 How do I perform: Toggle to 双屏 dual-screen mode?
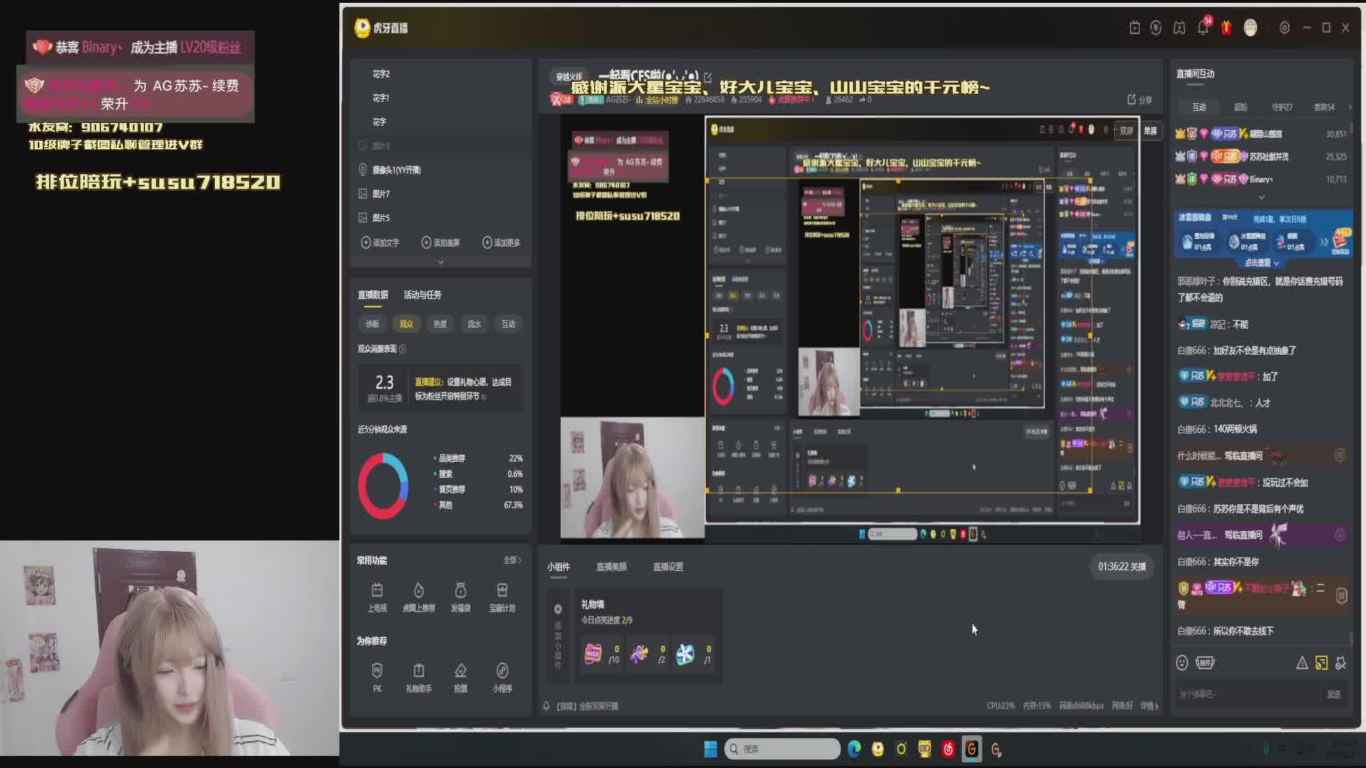click(x=1126, y=131)
